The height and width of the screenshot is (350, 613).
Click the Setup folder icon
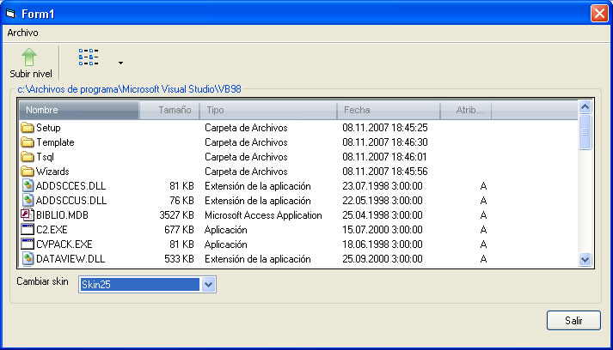coord(27,127)
